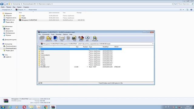This screenshot has width=194, height=109.
Task: Click the Explorer search field
Action: pos(185,4)
